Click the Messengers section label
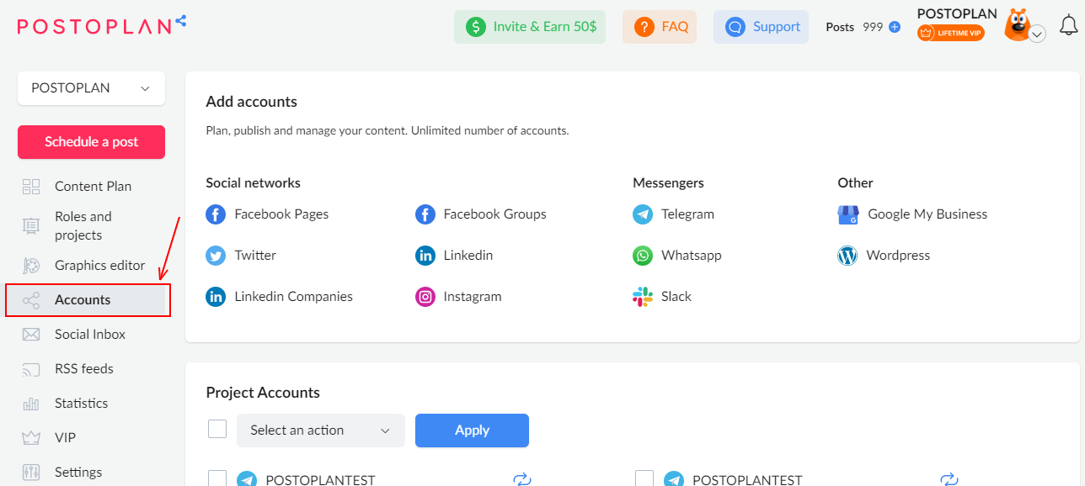Viewport: 1085px width, 486px height. 668,183
